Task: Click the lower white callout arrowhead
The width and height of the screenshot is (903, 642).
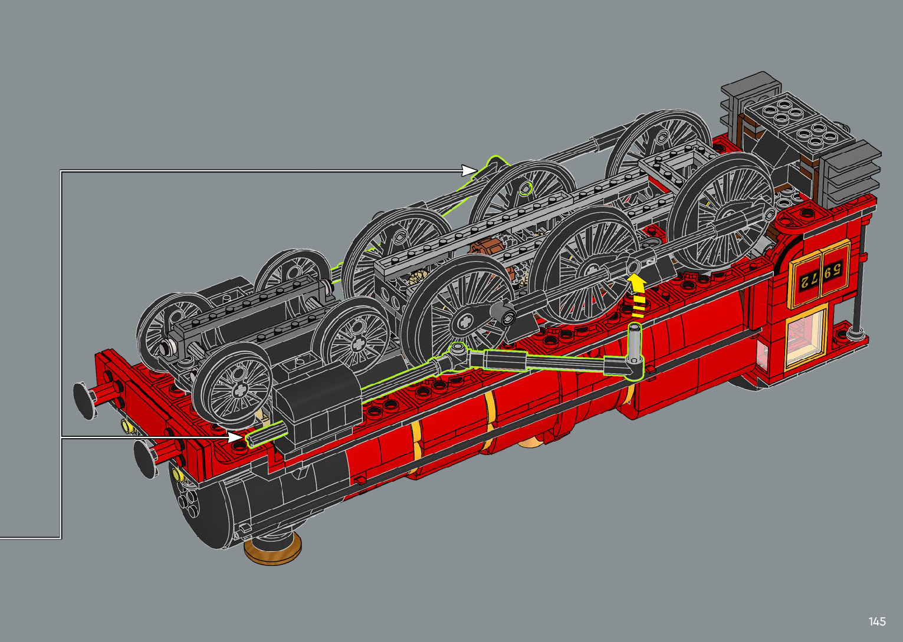Action: [235, 437]
